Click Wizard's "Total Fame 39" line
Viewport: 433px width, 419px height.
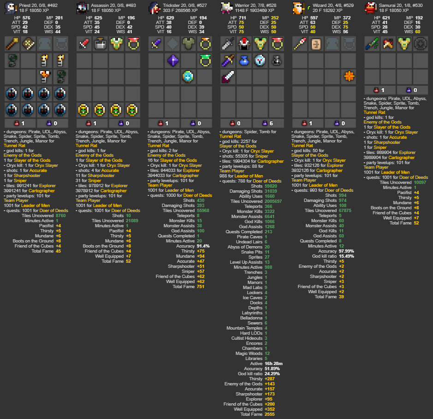329,297
